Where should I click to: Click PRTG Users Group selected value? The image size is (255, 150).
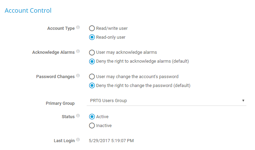108,101
